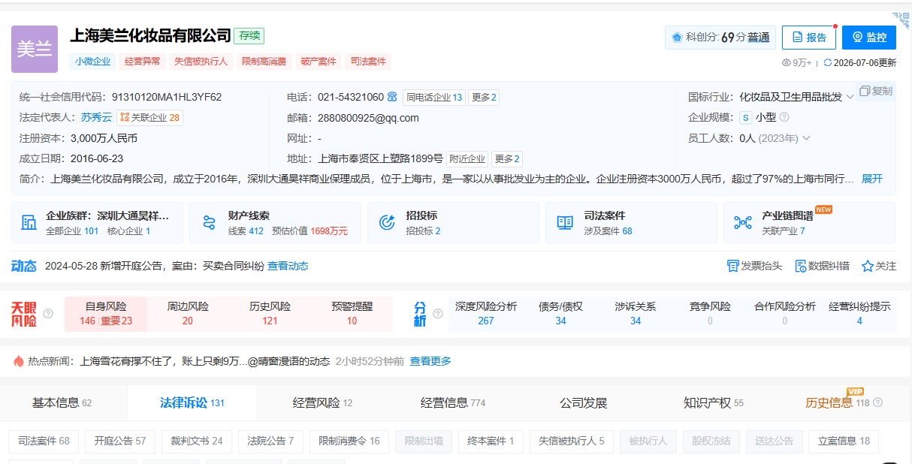The image size is (912, 464).
Task: Click the 经营异常 risk tag
Action: point(143,62)
